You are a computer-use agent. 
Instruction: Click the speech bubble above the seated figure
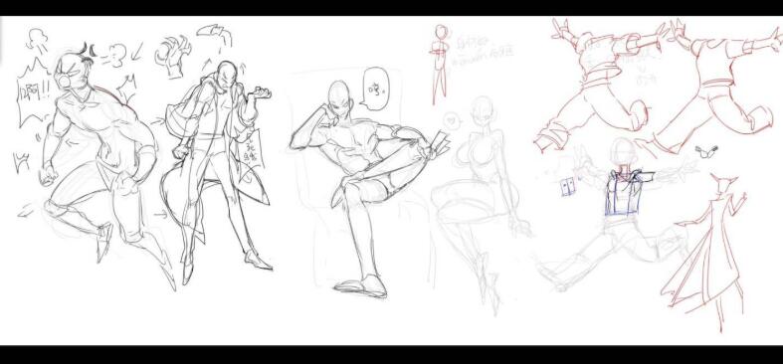coord(374,89)
